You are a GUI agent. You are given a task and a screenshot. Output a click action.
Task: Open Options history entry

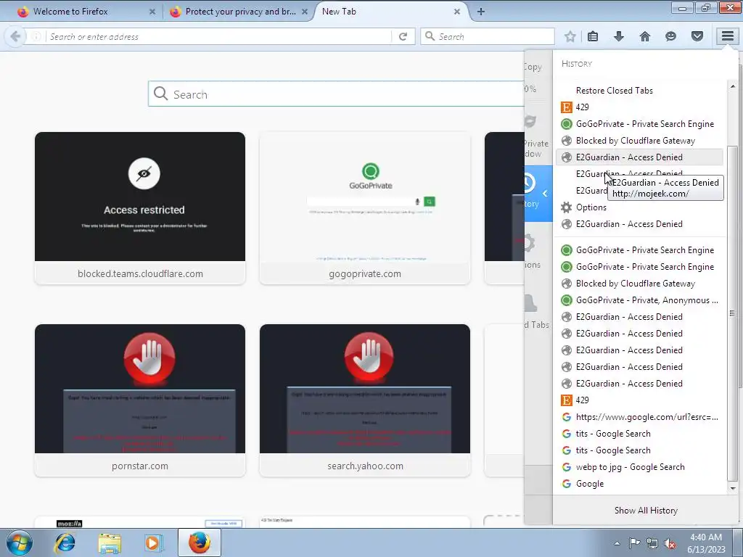pyautogui.click(x=640, y=207)
